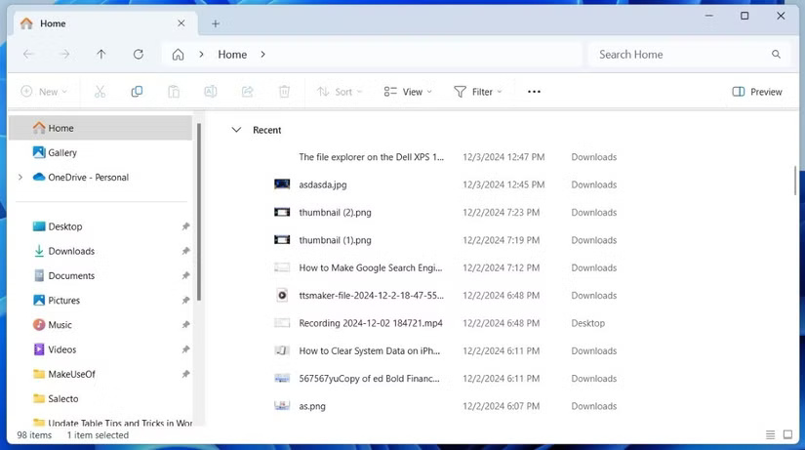
Task: Switch to details view icon in status bar
Action: [x=770, y=435]
